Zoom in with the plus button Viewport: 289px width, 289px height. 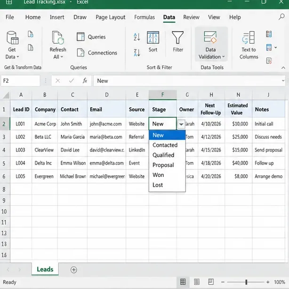pos(268,282)
